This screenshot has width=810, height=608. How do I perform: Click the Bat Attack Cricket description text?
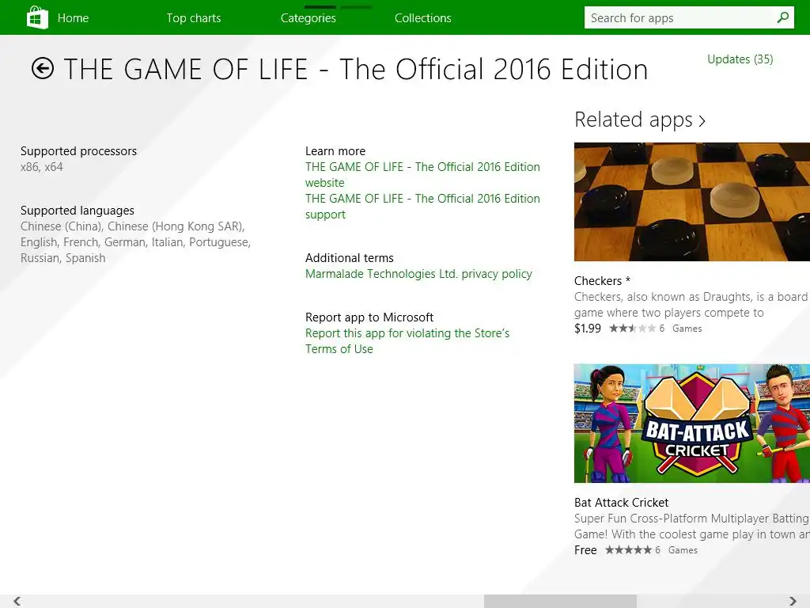point(691,526)
